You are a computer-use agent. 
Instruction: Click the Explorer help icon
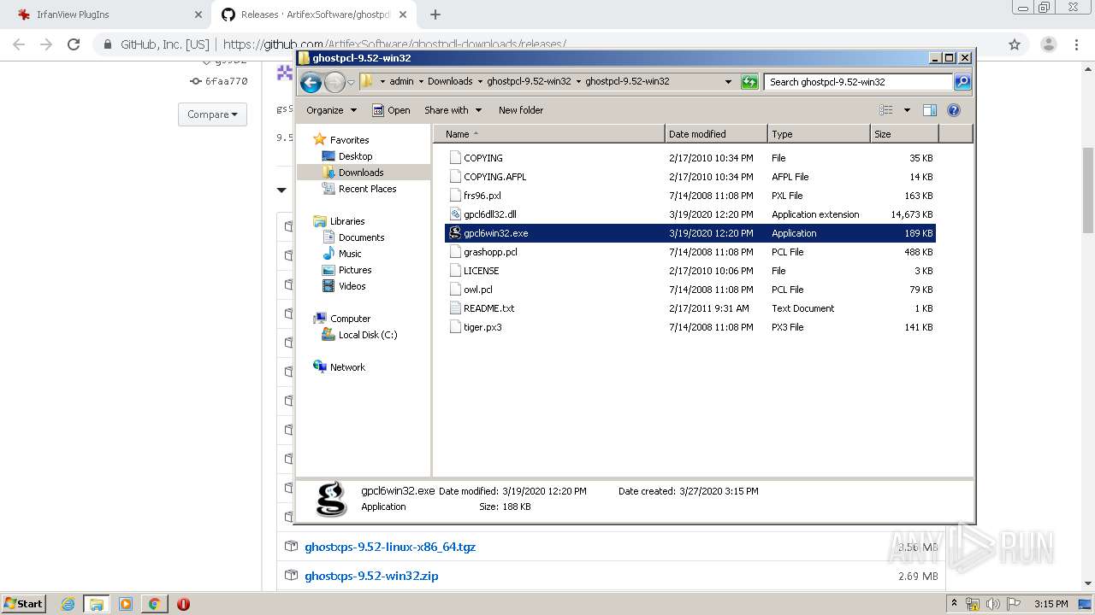click(954, 110)
